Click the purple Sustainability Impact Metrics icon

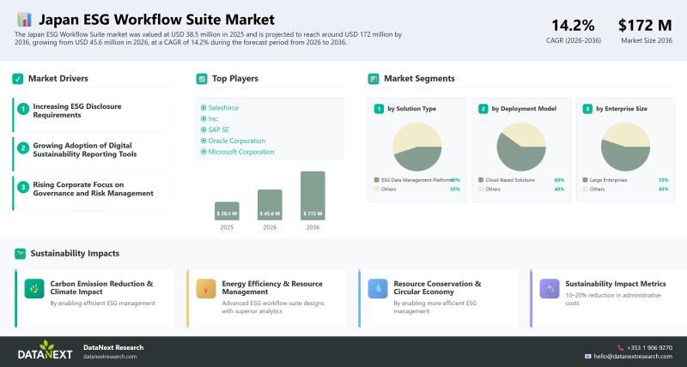click(550, 289)
